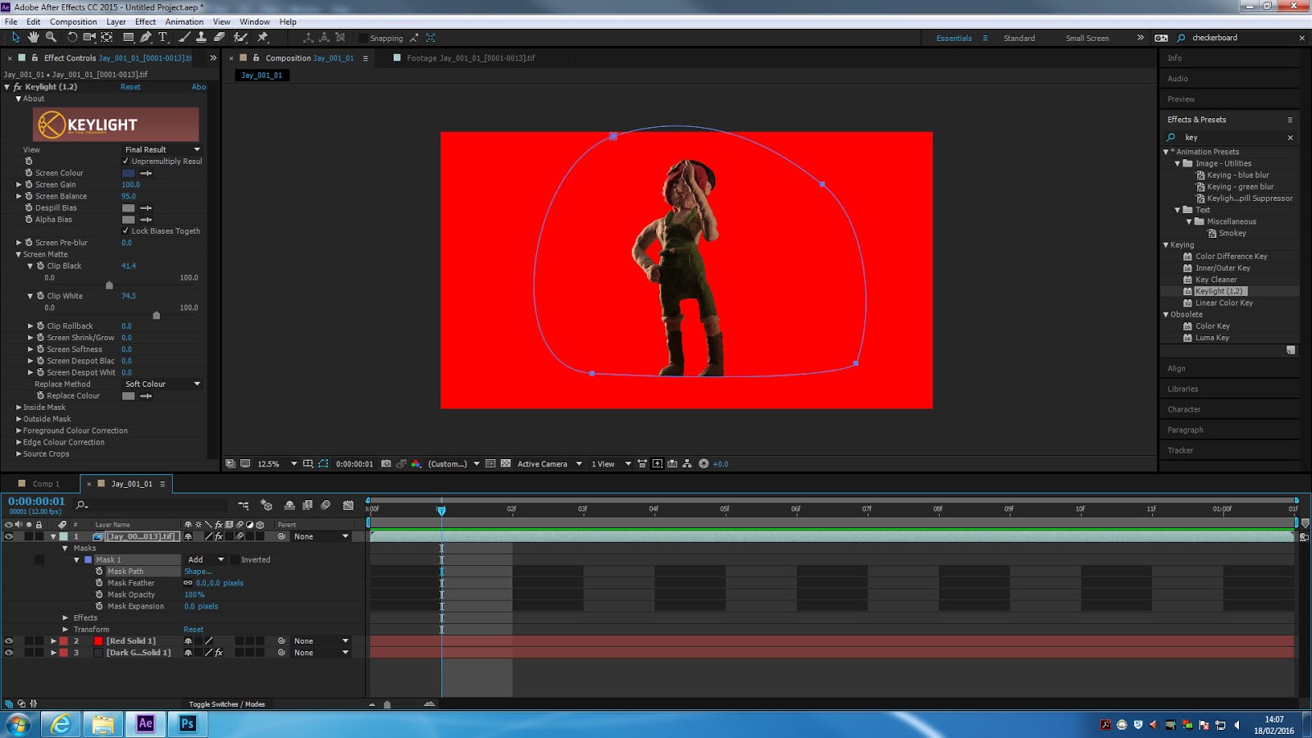Select the Clone Stamp tool
Image resolution: width=1312 pixels, height=738 pixels.
coord(202,38)
